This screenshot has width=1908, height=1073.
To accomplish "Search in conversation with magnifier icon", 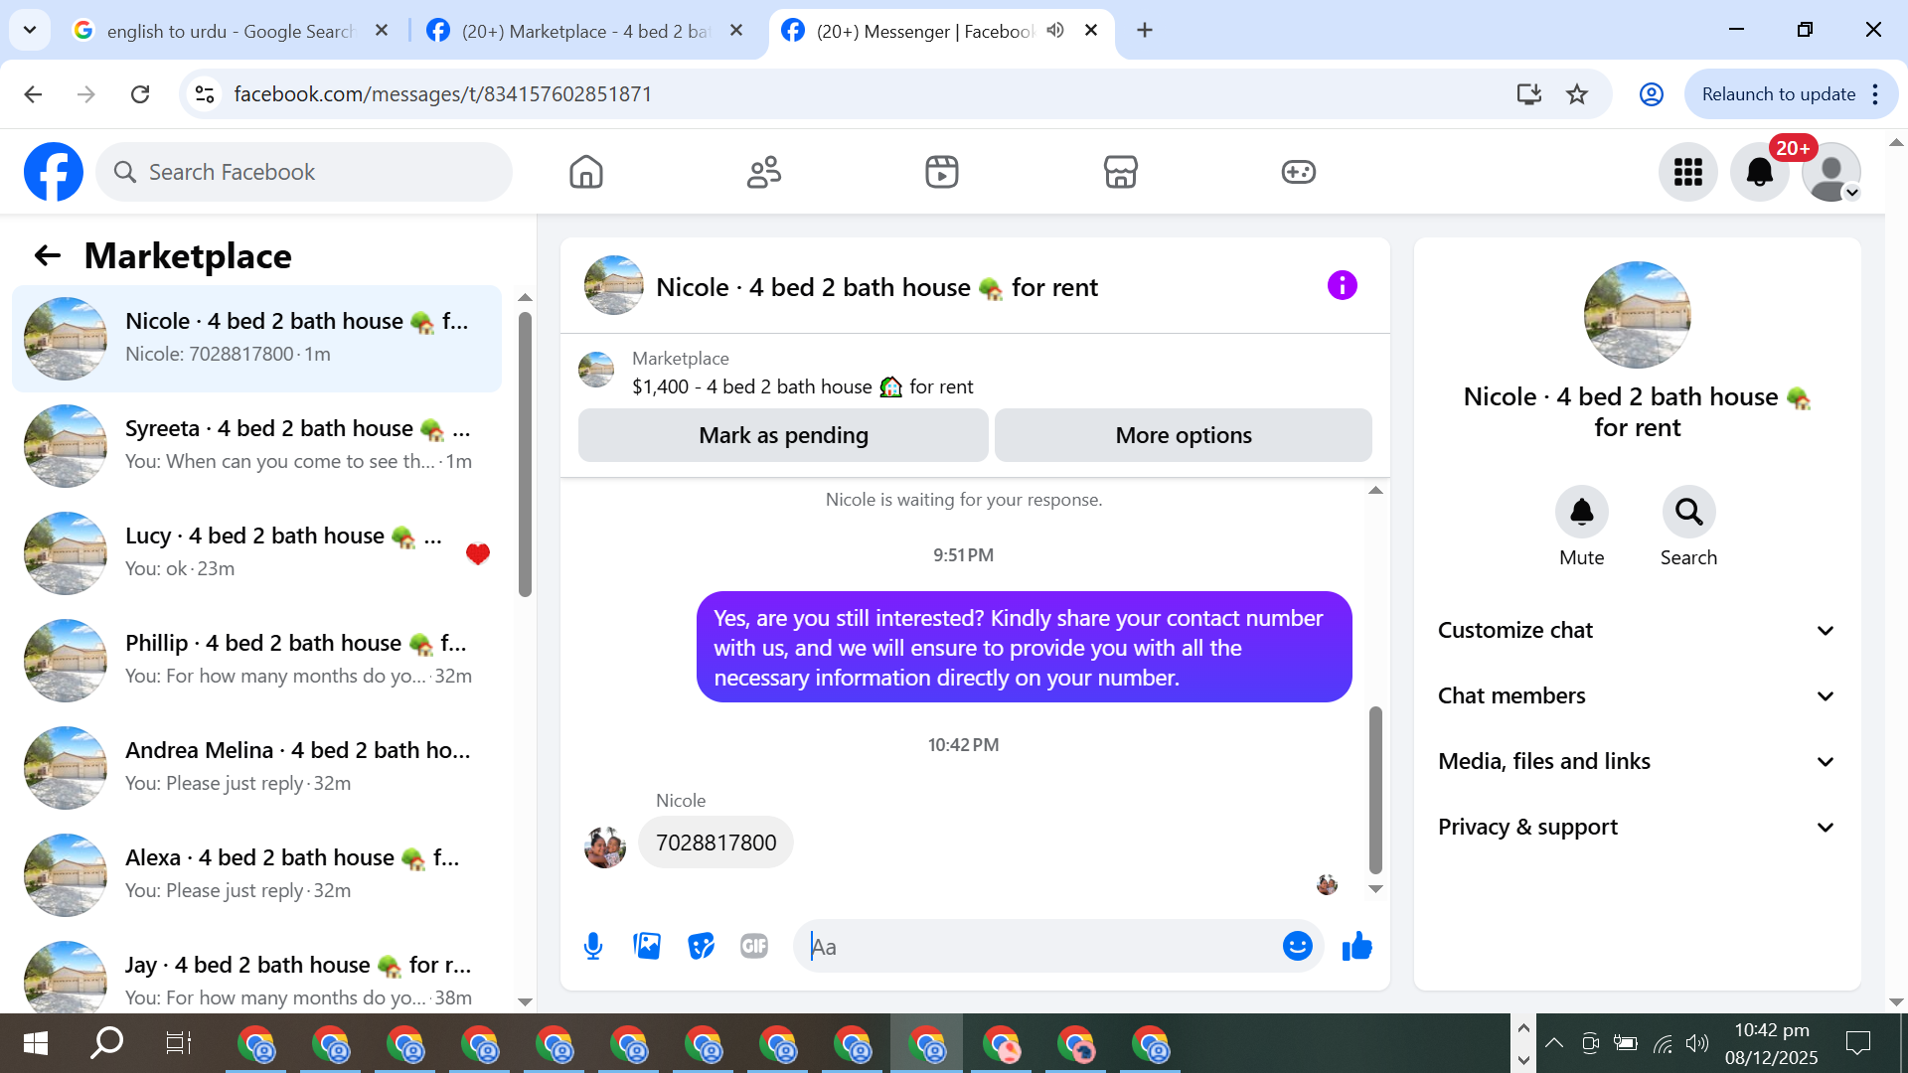I will (x=1688, y=512).
